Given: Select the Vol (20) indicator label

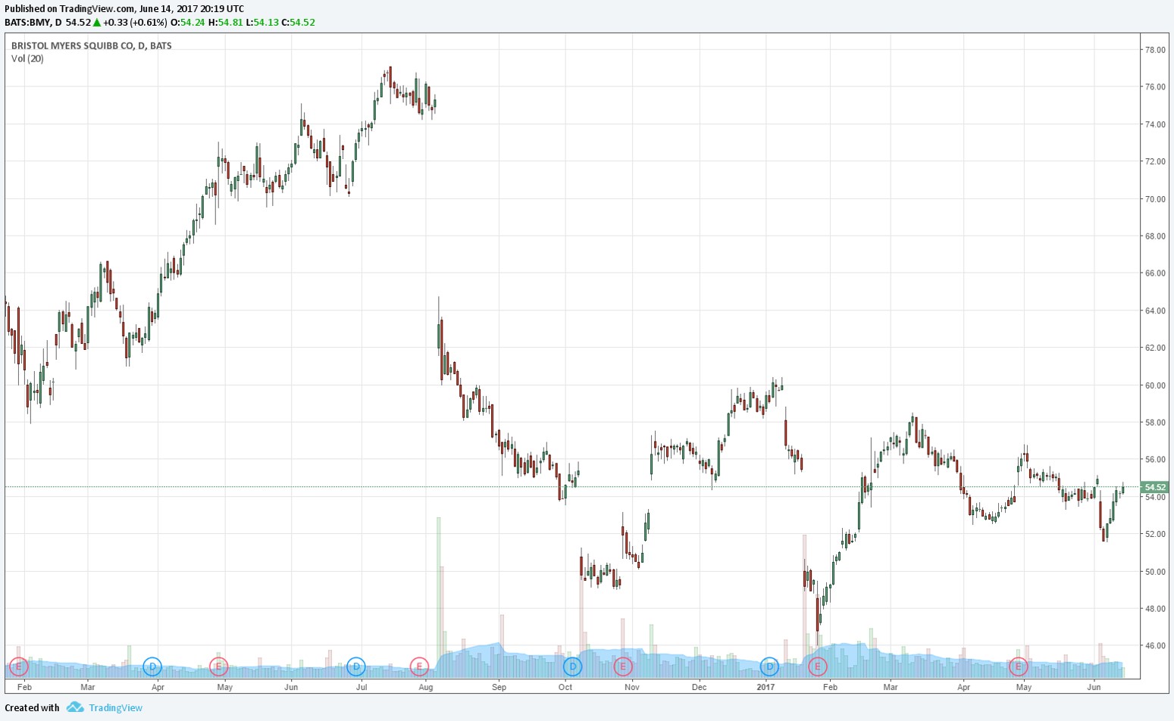Looking at the screenshot, I should point(27,58).
